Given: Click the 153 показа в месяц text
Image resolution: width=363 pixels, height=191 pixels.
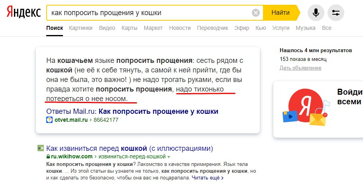Looking at the screenshot, I should click(303, 59).
